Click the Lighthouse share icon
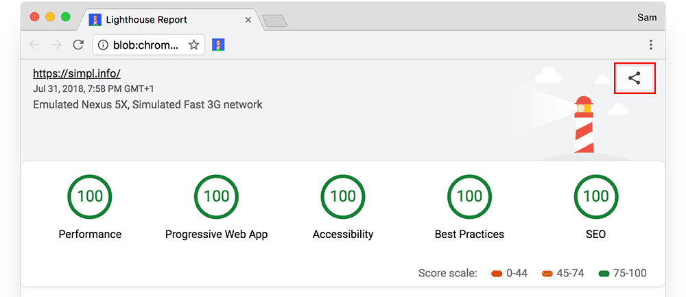 [x=635, y=78]
